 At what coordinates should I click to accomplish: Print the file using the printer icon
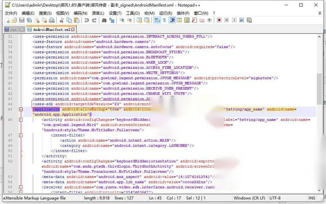tap(52, 20)
